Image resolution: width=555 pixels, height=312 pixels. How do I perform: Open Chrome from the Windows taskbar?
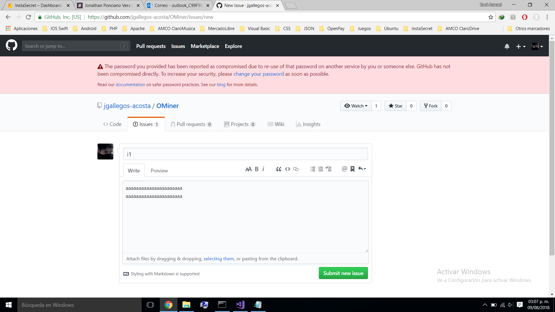pos(169,305)
